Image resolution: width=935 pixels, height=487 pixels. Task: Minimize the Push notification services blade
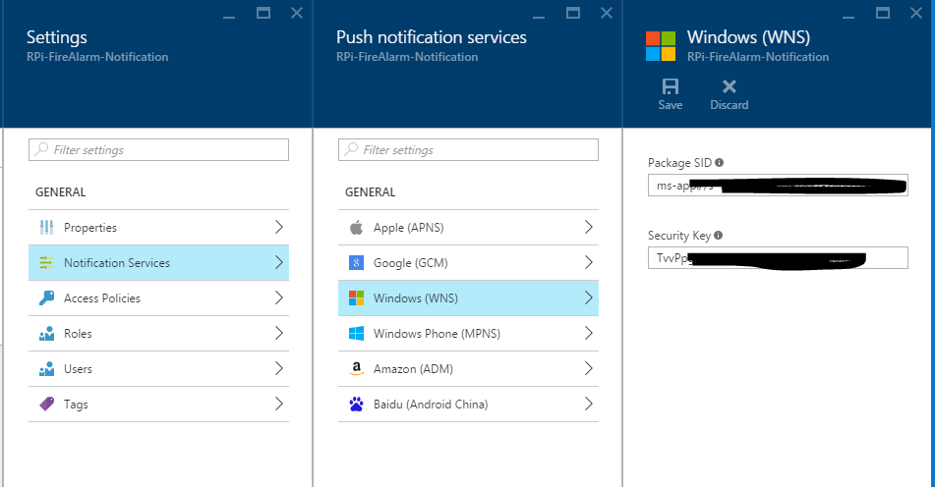(x=539, y=16)
